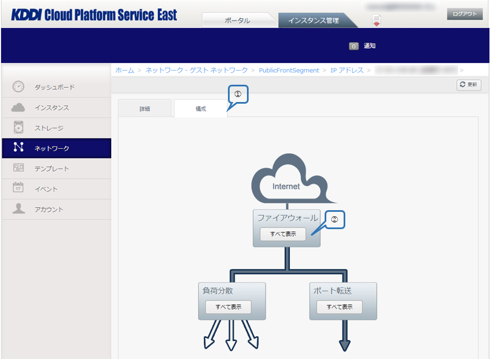Click the Storage disk icon in sidebar

pyautogui.click(x=18, y=127)
